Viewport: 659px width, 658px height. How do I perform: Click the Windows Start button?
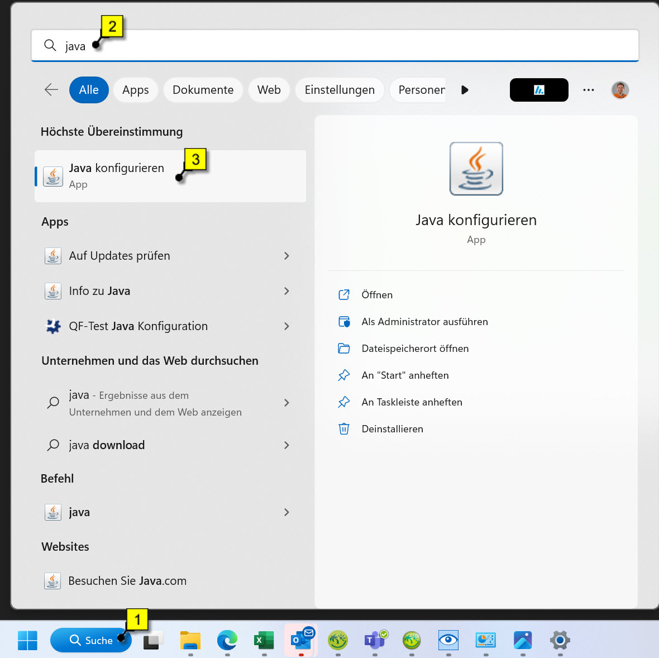27,640
